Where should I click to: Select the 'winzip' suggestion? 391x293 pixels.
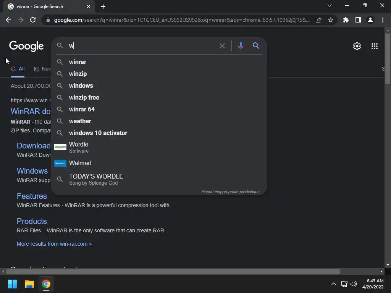tap(159, 74)
